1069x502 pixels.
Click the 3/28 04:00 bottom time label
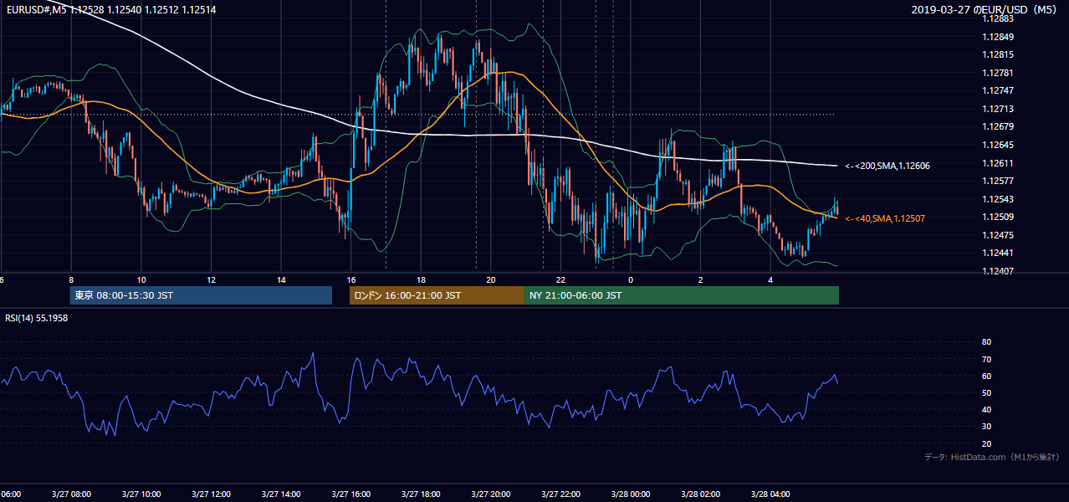771,494
